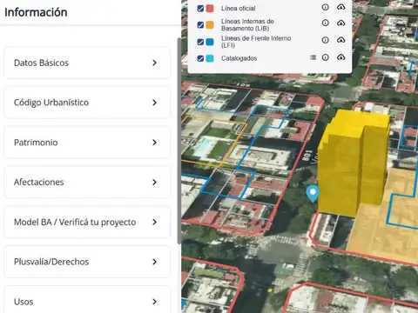Click the Información panel scrollbar
This screenshot has width=418, height=313.
[179, 141]
